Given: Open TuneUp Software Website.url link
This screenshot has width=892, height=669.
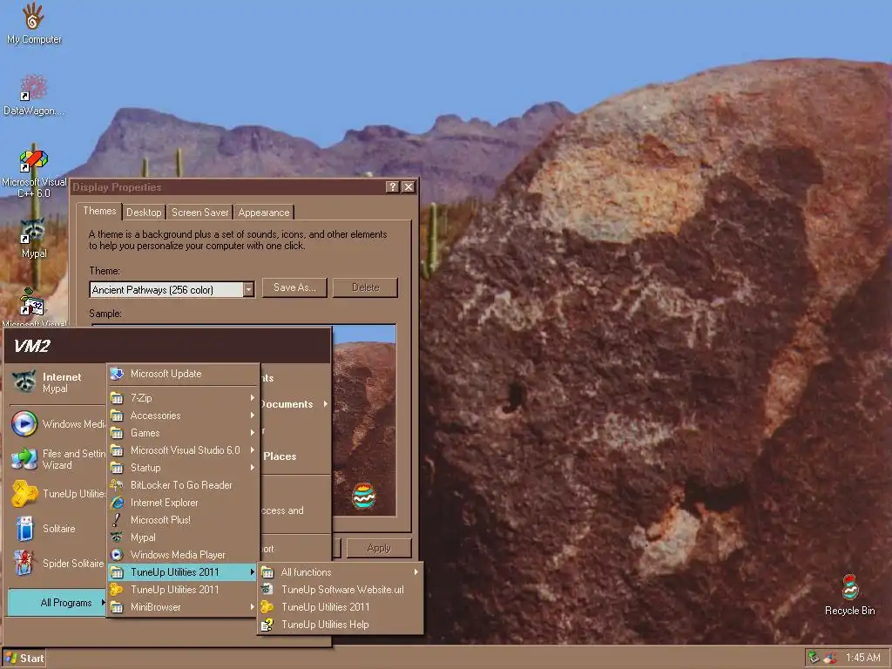Looking at the screenshot, I should click(341, 590).
